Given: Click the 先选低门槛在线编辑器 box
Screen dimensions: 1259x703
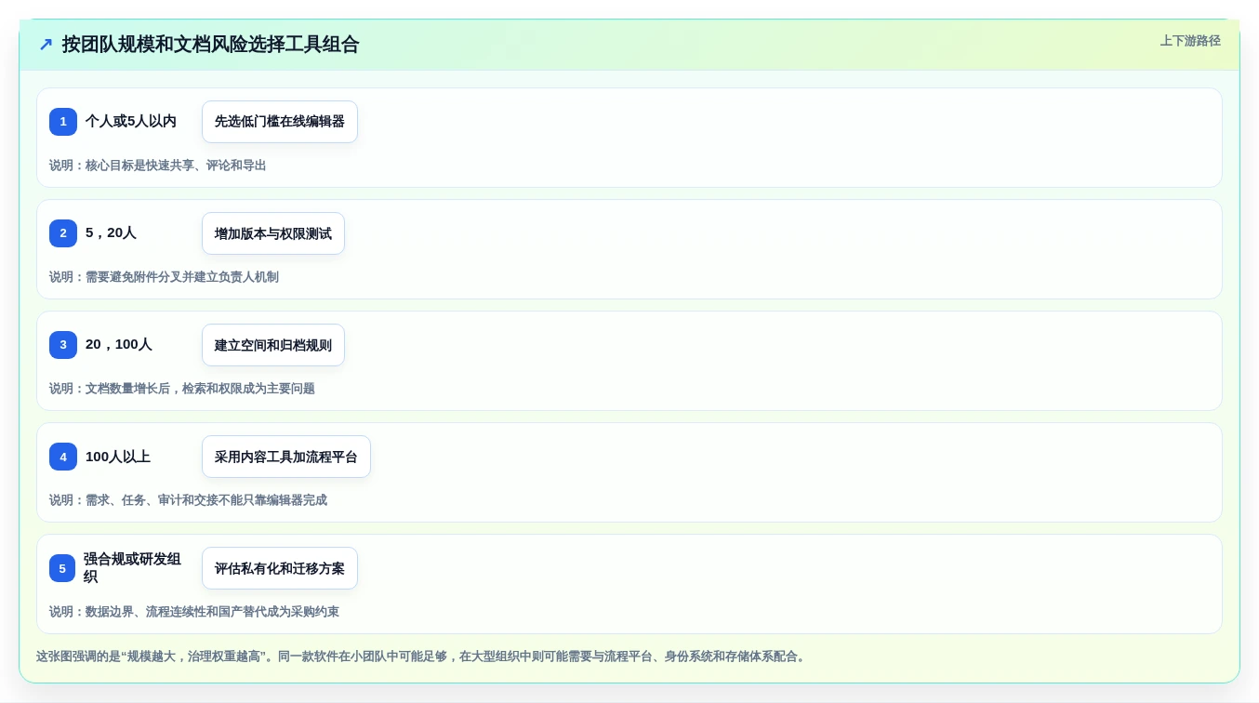Looking at the screenshot, I should 280,122.
